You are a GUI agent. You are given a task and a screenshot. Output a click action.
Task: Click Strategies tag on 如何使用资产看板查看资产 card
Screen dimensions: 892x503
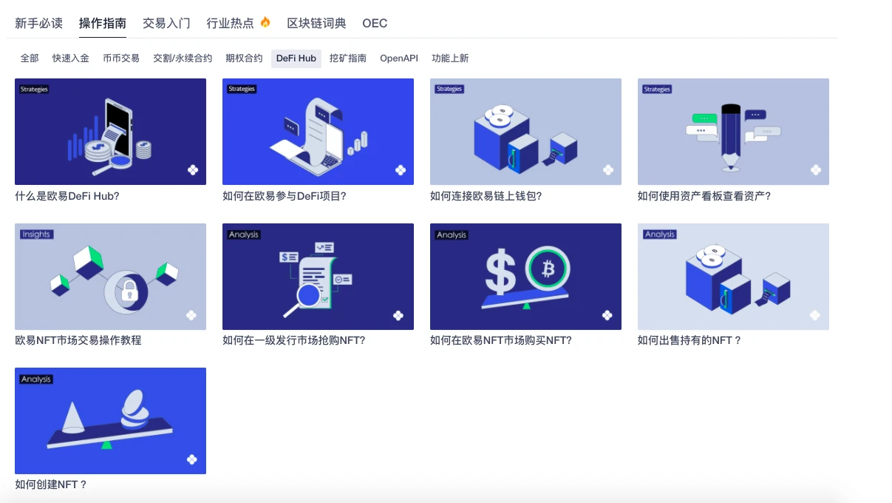[x=657, y=90]
